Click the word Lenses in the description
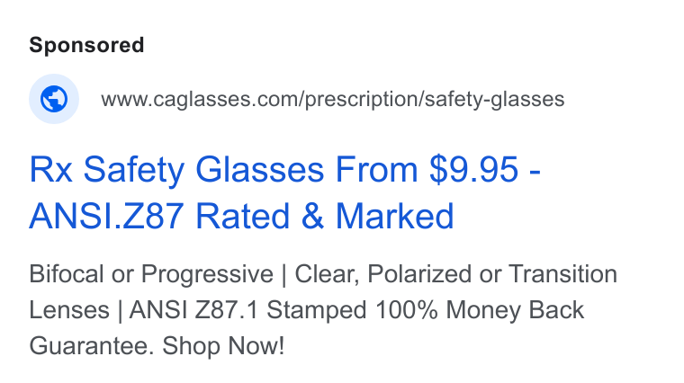 click(69, 310)
